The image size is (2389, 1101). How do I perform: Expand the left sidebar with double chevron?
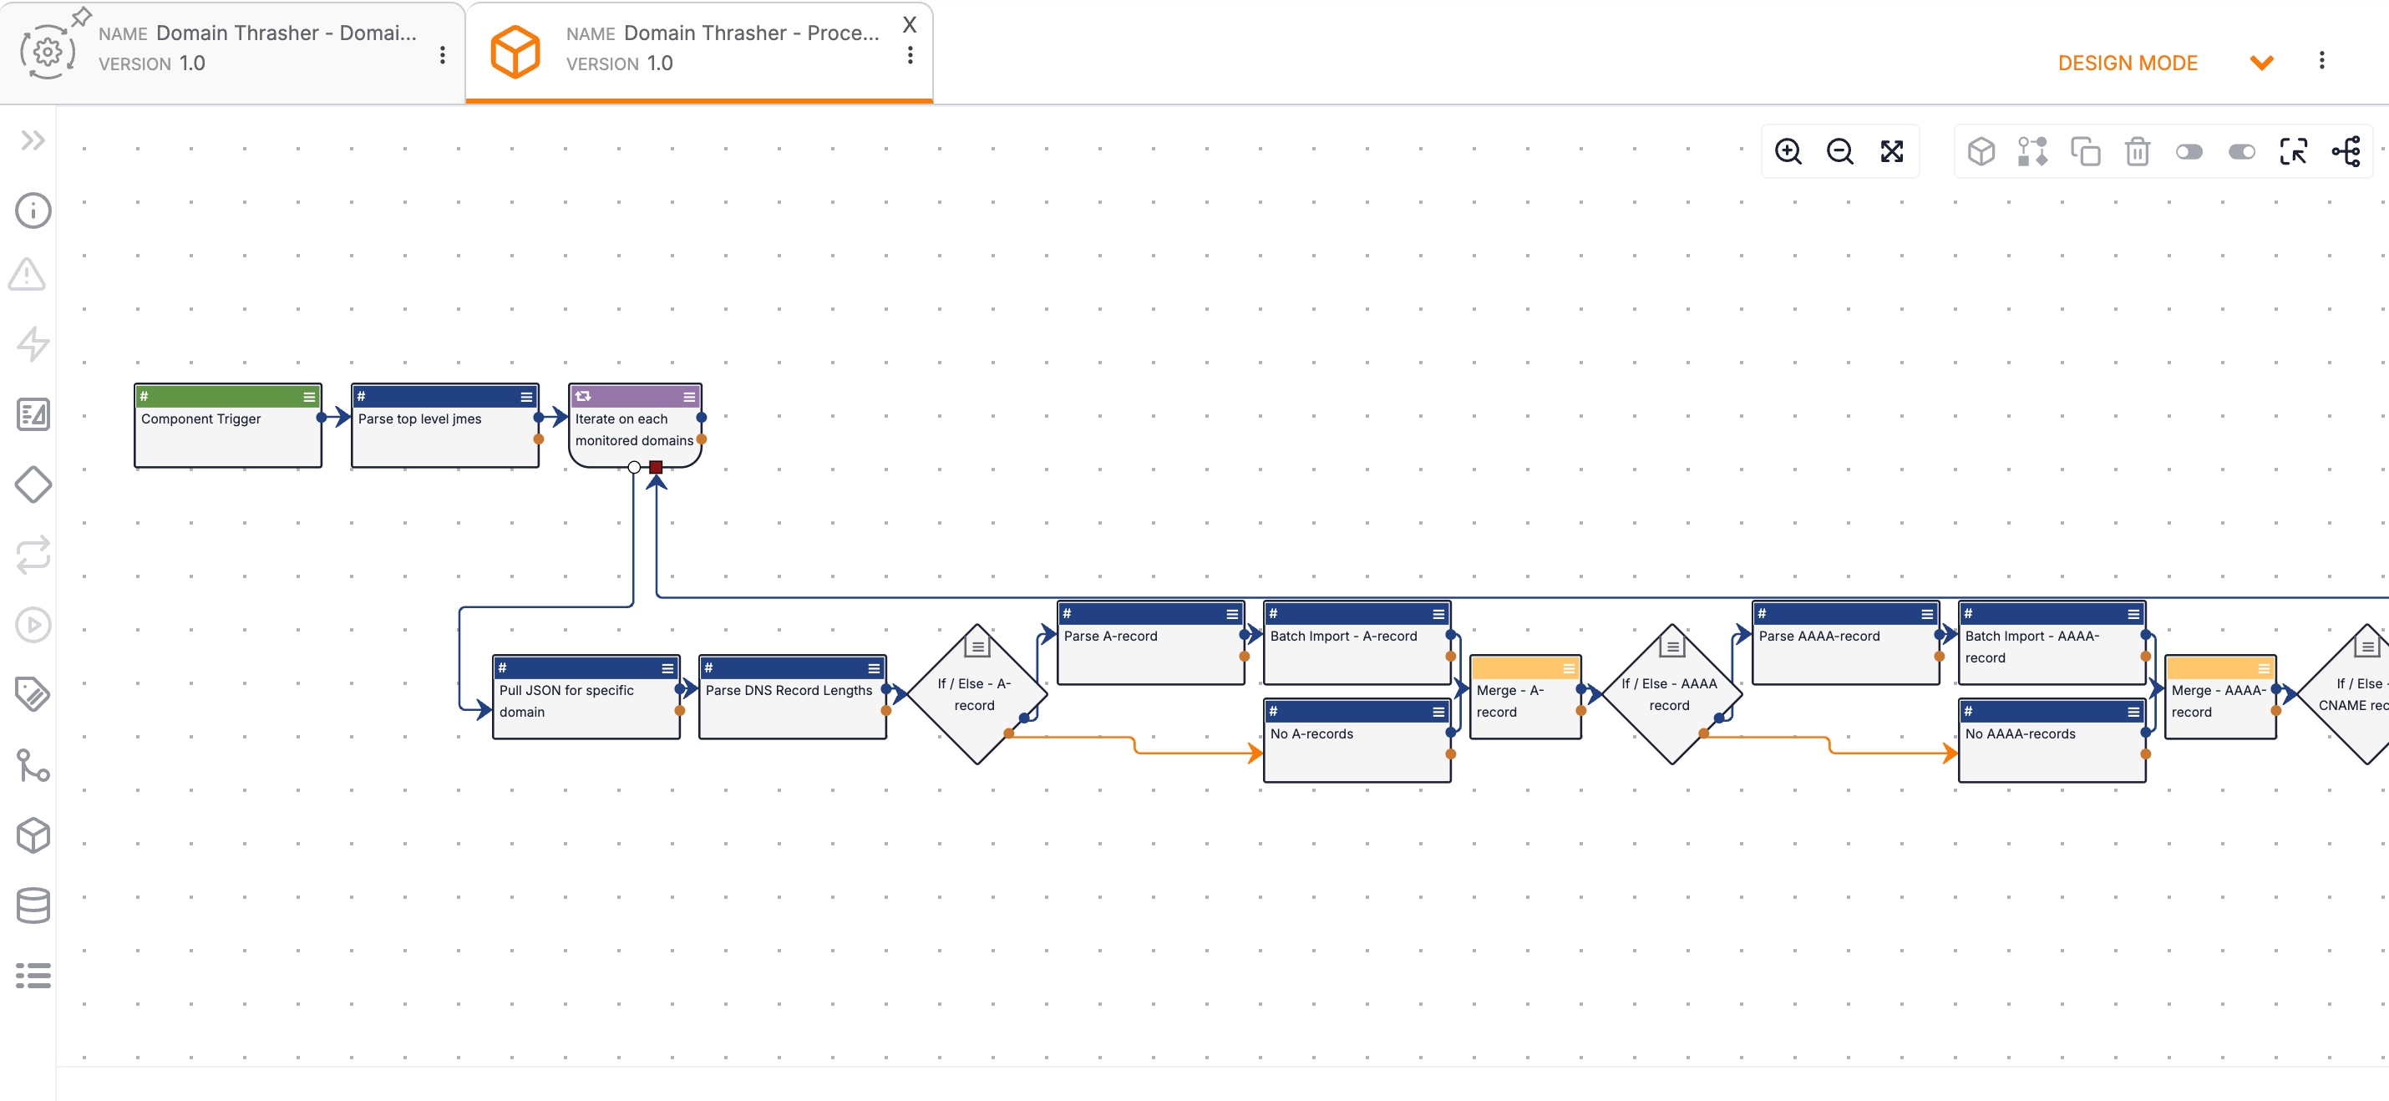33,141
